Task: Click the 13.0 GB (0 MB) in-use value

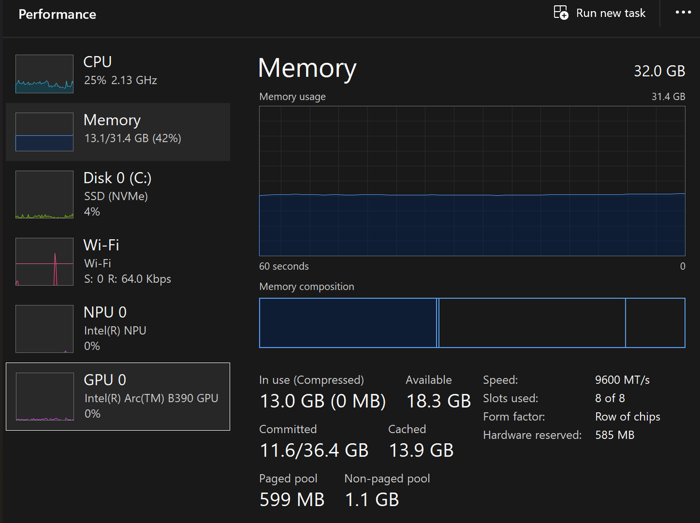Action: pyautogui.click(x=323, y=401)
